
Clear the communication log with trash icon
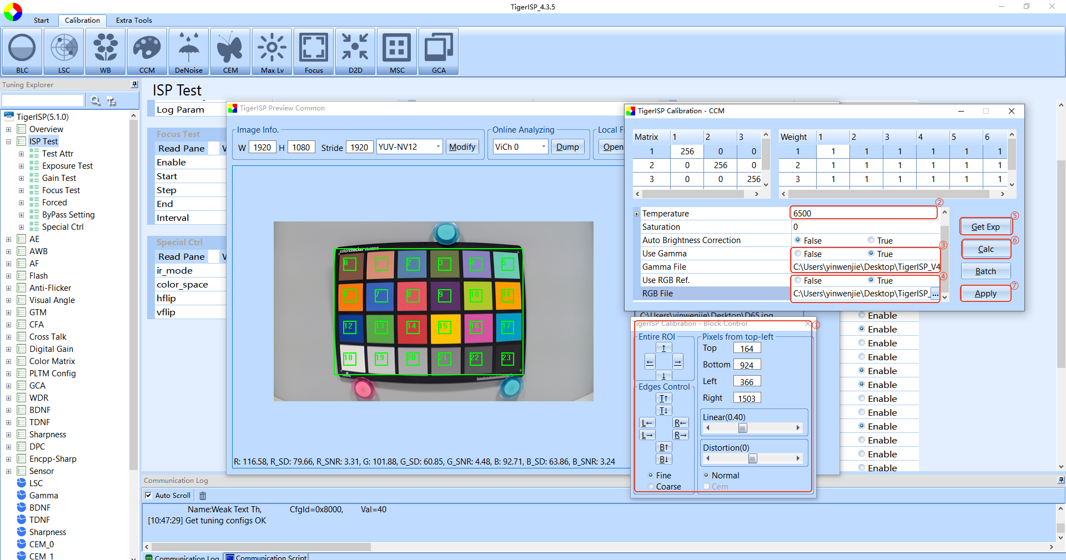[203, 496]
